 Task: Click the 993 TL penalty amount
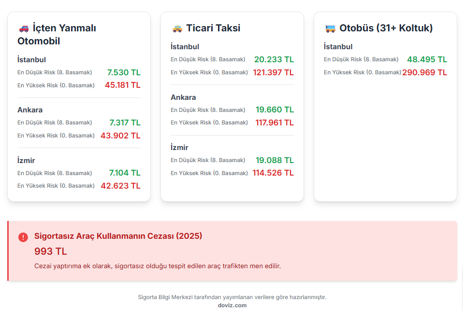51,251
